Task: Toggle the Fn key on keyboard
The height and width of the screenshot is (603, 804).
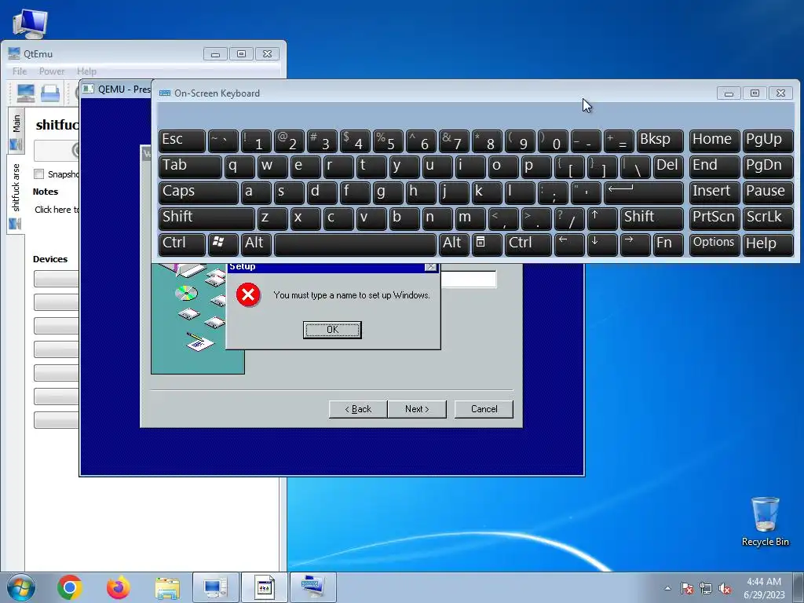Action: click(668, 244)
